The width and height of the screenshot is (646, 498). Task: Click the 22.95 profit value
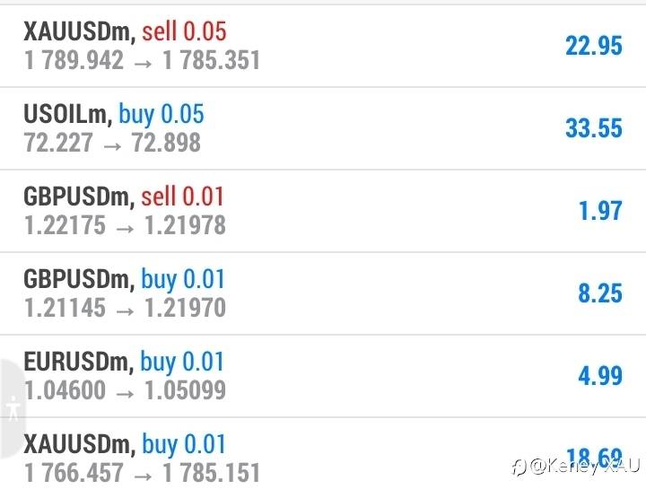click(593, 46)
